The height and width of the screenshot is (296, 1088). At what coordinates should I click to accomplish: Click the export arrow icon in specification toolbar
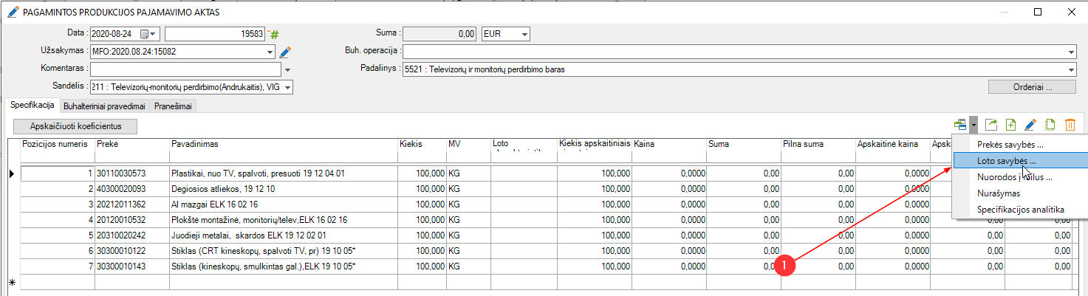click(x=991, y=125)
